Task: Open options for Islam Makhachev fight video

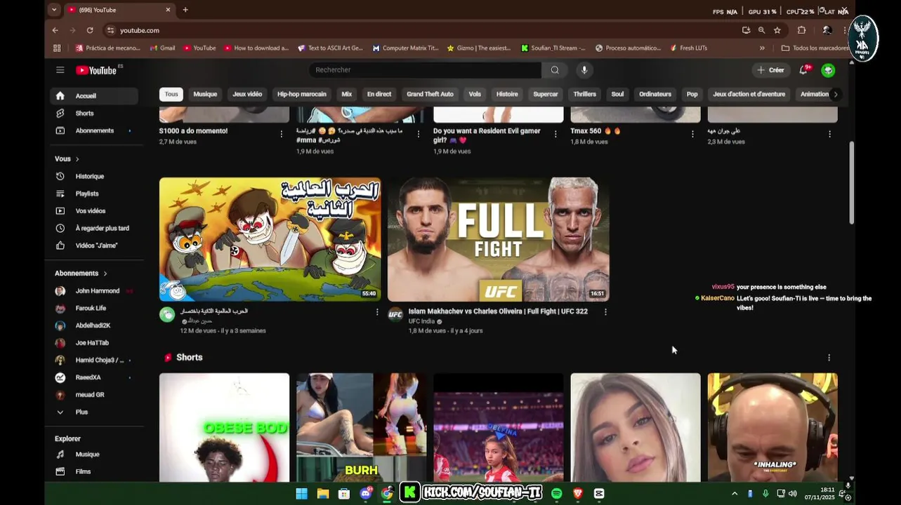Action: click(605, 312)
